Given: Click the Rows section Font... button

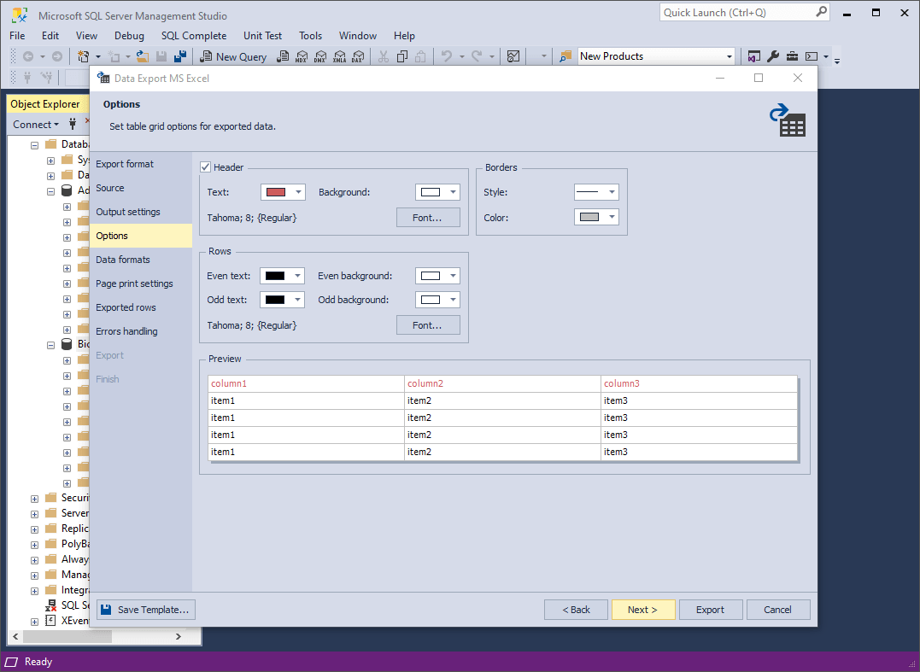Looking at the screenshot, I should coord(428,324).
